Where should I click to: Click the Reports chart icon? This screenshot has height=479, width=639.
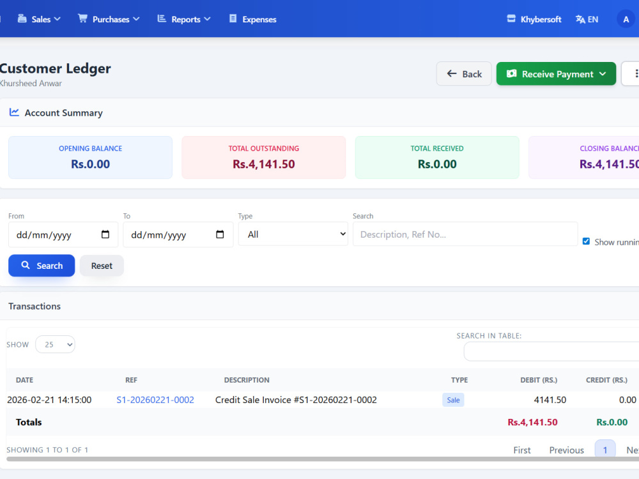[162, 19]
